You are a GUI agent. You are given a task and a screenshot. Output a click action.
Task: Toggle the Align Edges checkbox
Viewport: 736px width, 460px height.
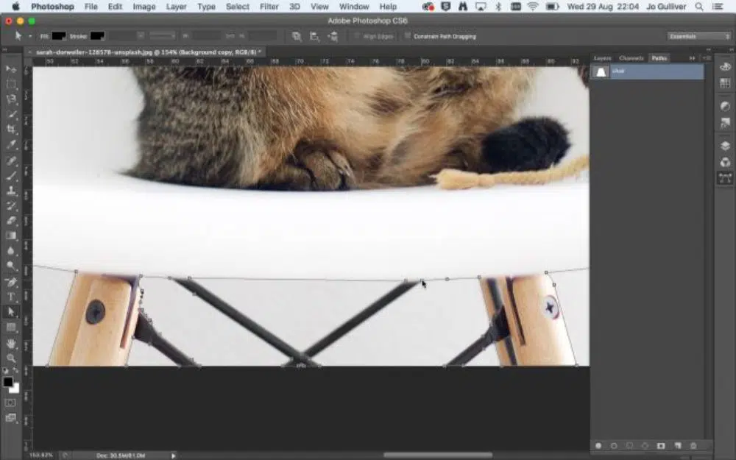(x=357, y=36)
